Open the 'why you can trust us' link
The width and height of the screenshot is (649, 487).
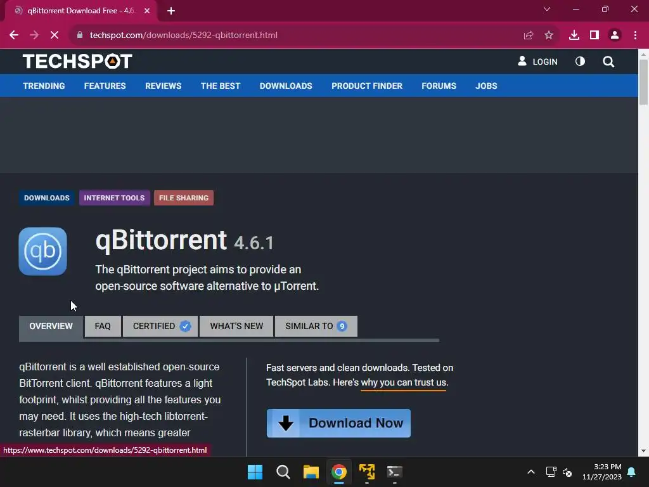[404, 382]
